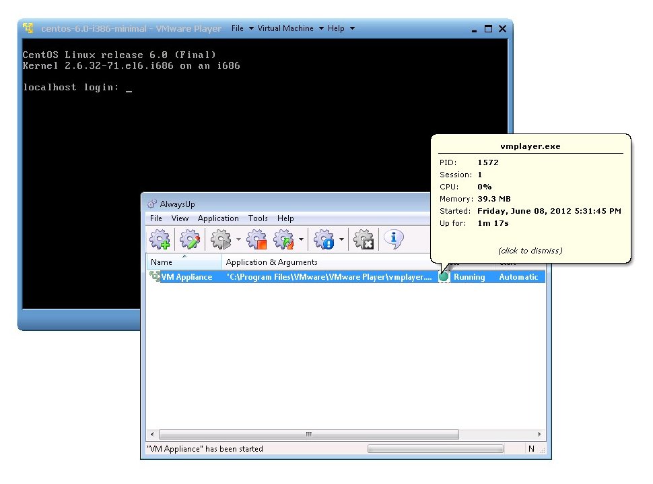Click the vmplayer.exe path cell

329,277
